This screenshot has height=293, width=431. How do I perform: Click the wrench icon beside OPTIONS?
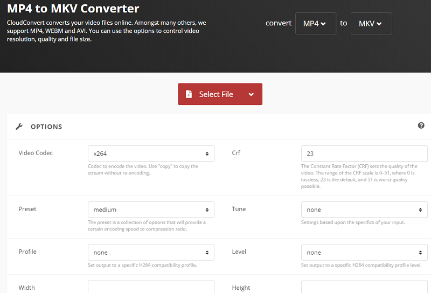19,127
